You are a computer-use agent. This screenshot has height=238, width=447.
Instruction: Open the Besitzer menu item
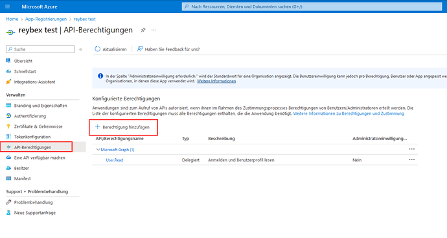[x=21, y=169]
